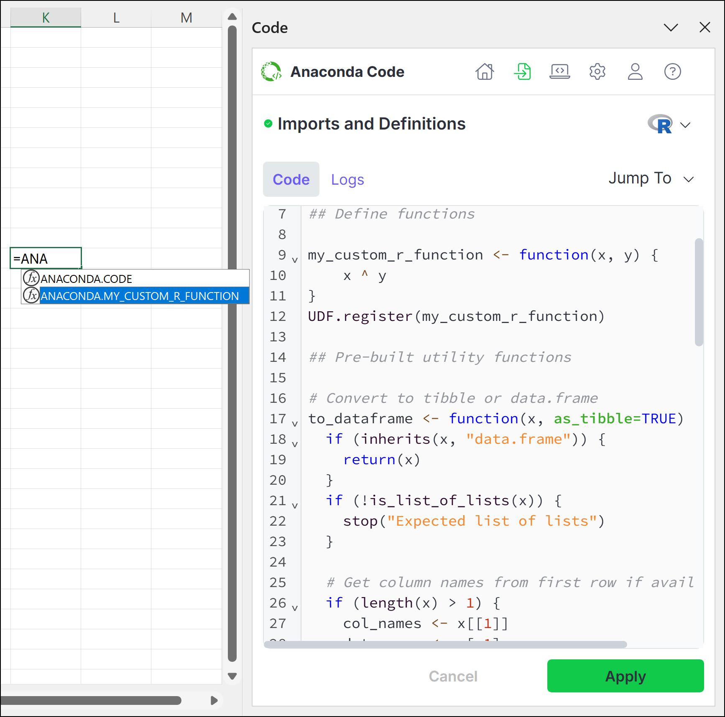Click the code editor horizontal scrollbar

445,644
